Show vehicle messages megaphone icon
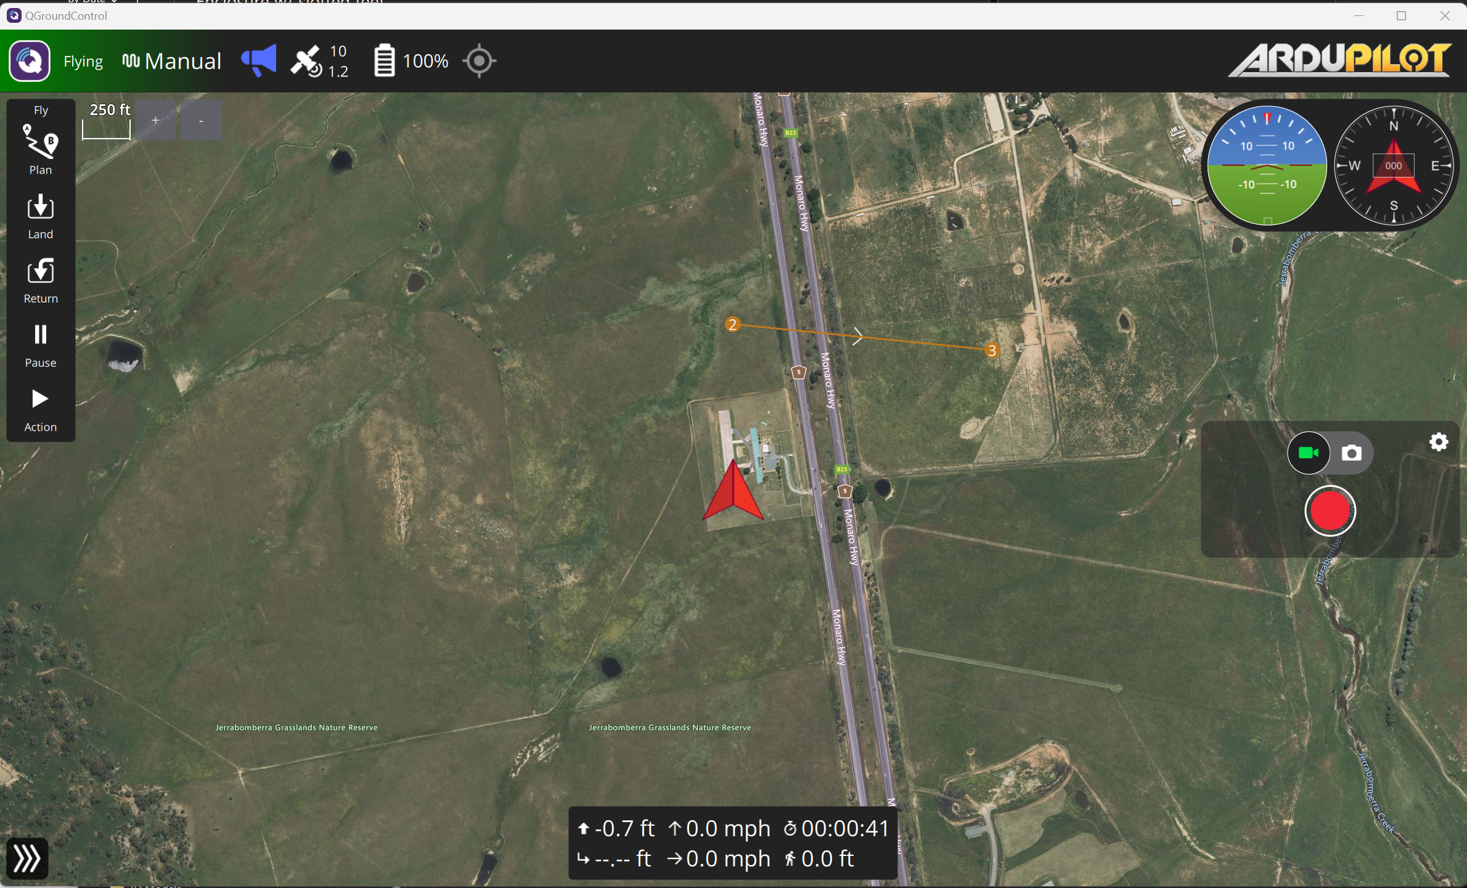This screenshot has height=888, width=1467. click(259, 60)
